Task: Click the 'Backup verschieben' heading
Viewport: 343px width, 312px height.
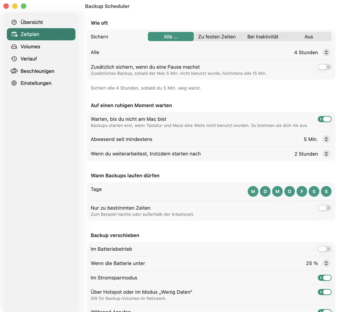Action: tap(115, 235)
